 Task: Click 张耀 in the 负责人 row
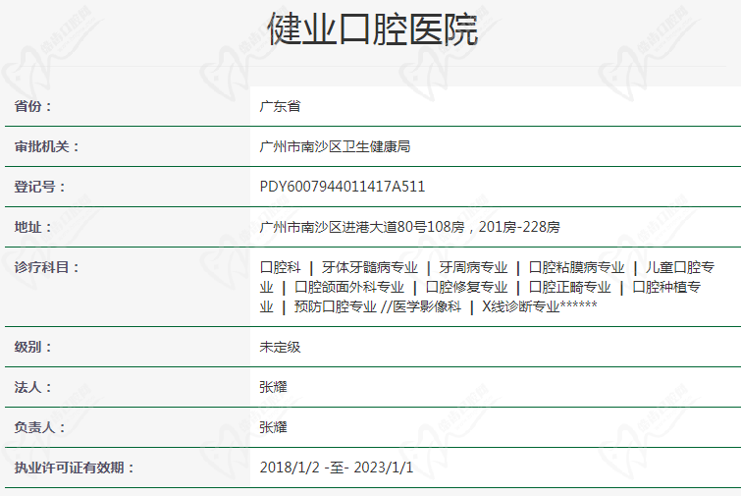[x=273, y=427]
